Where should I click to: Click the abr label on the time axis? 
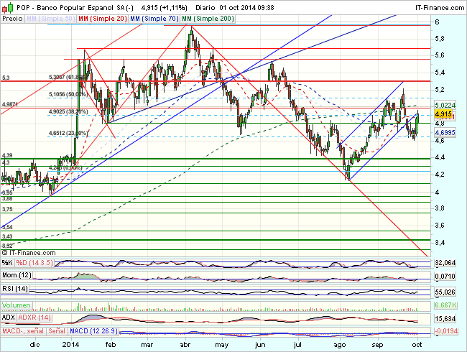point(185,345)
